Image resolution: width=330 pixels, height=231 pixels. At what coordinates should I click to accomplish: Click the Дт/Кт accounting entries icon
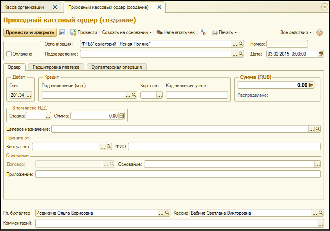203,32
